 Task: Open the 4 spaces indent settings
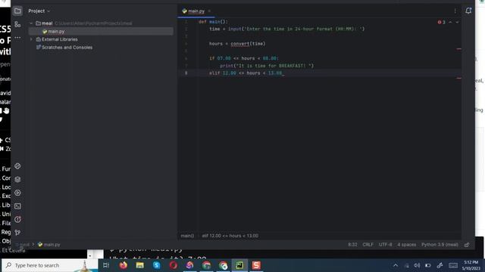pyautogui.click(x=407, y=245)
